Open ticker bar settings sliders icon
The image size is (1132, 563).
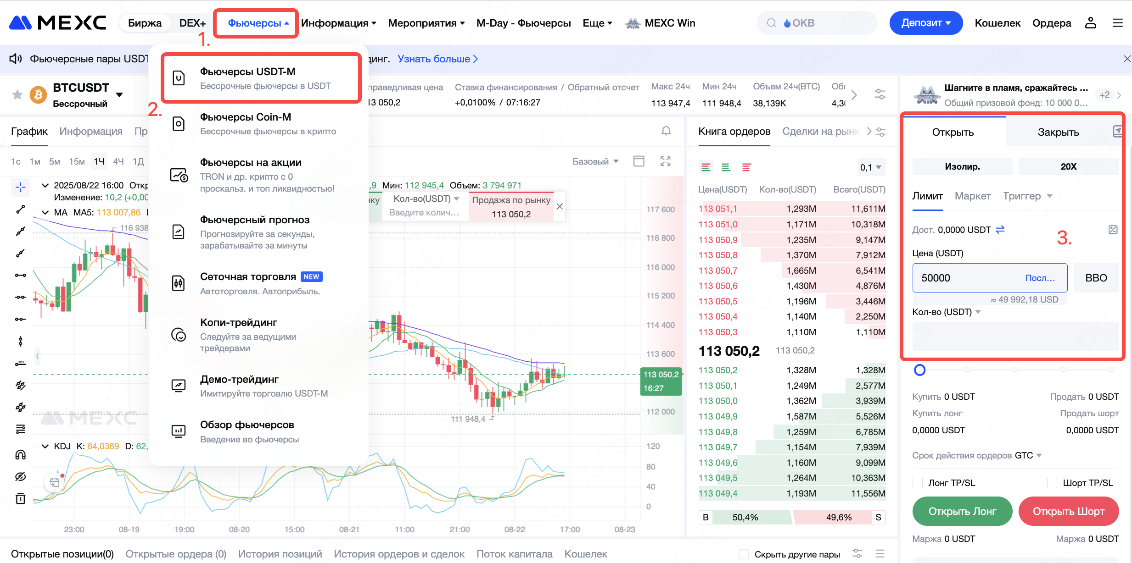click(x=880, y=94)
